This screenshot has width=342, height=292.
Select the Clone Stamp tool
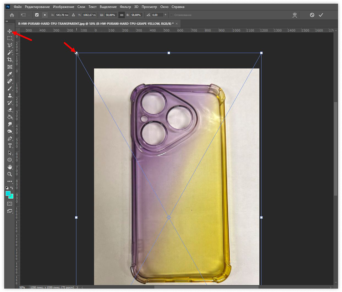[10, 96]
